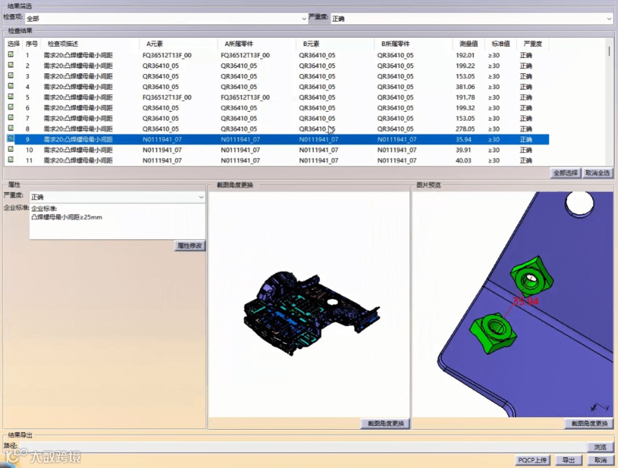Click the 标准值 column header

pos(500,44)
